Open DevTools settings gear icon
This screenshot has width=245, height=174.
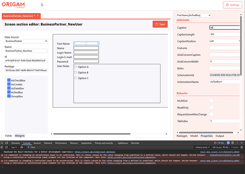coord(233,143)
